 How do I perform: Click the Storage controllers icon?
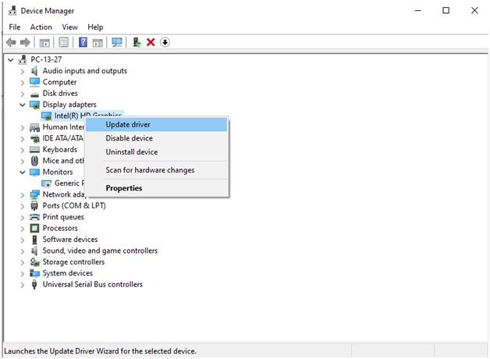coord(34,261)
